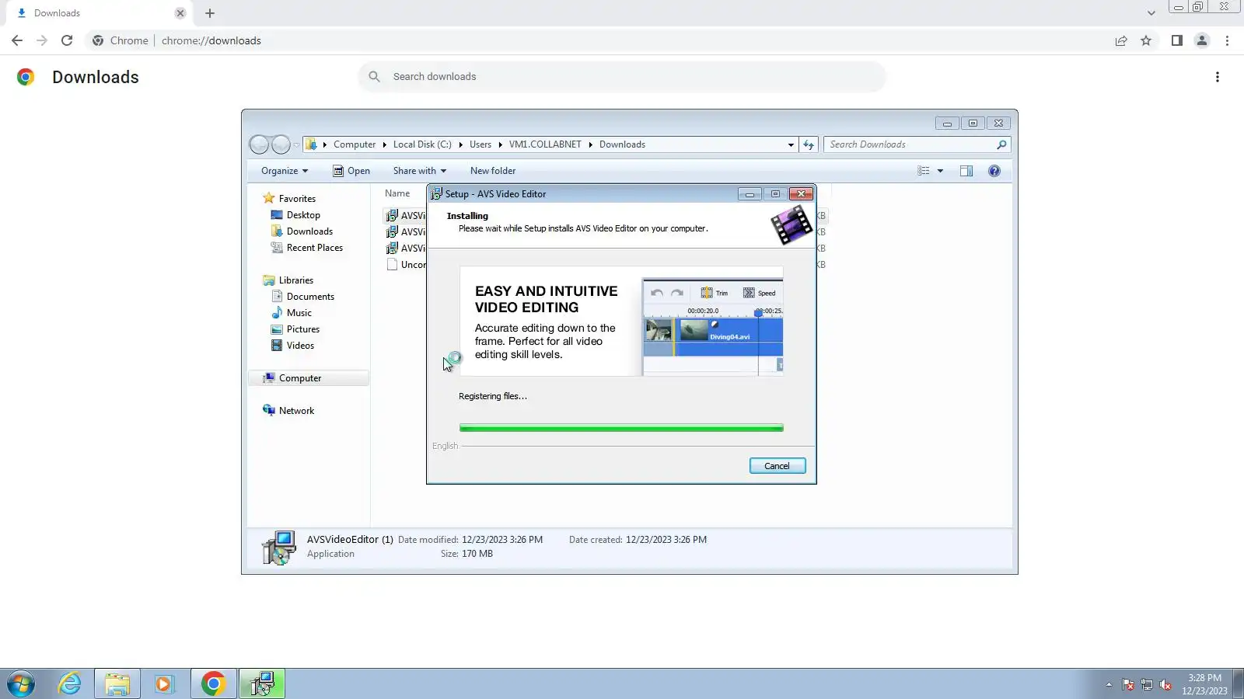Open Chrome tab search chevron

click(x=1151, y=13)
